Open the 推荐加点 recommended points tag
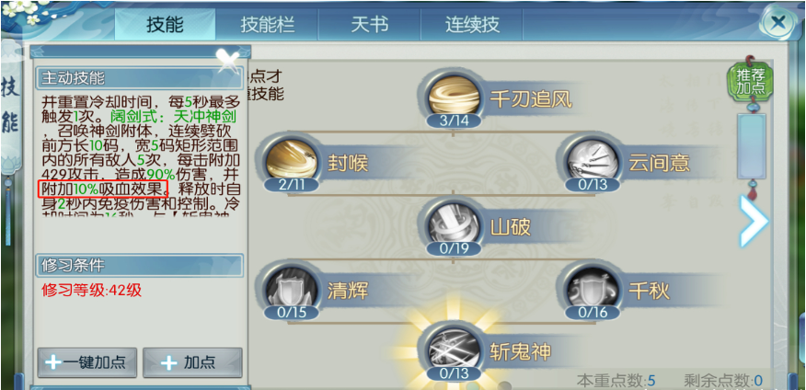Screen dimensions: 806x390 (x=751, y=82)
